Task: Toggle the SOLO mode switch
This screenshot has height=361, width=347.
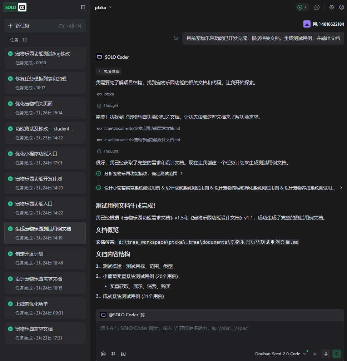Action: pyautogui.click(x=15, y=7)
